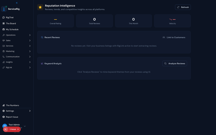216x135 pixels.
Task: Click the Test Admin name text
Action: point(14,125)
